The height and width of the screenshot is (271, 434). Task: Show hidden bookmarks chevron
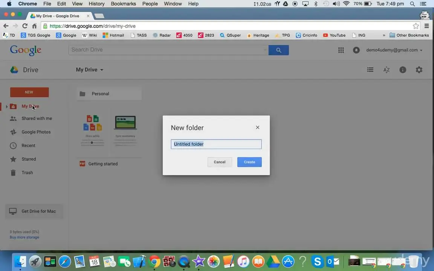[384, 35]
